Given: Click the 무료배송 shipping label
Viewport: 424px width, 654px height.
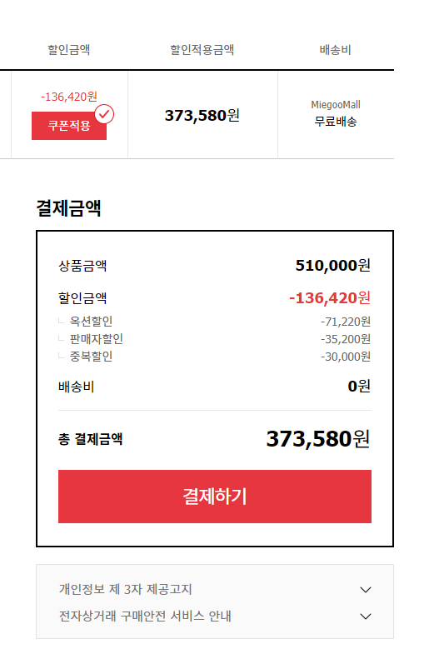Looking at the screenshot, I should point(336,122).
